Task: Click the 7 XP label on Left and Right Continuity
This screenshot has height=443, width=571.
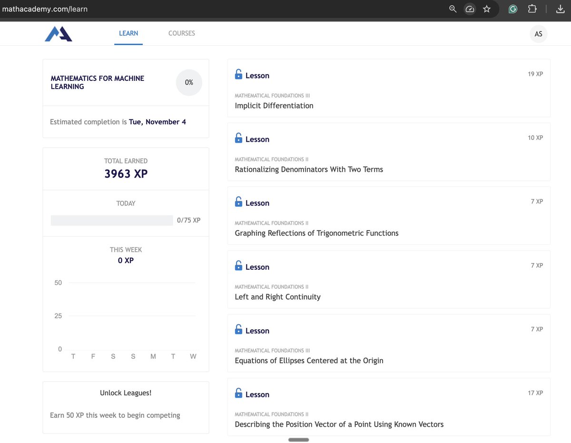Action: tap(537, 265)
